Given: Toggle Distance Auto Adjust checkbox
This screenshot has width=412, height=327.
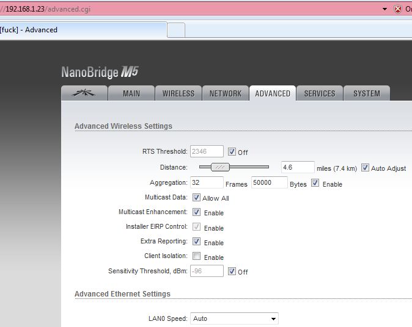Looking at the screenshot, I should pyautogui.click(x=365, y=168).
